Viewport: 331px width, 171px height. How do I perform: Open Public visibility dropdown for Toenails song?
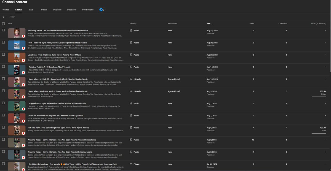coord(136,67)
